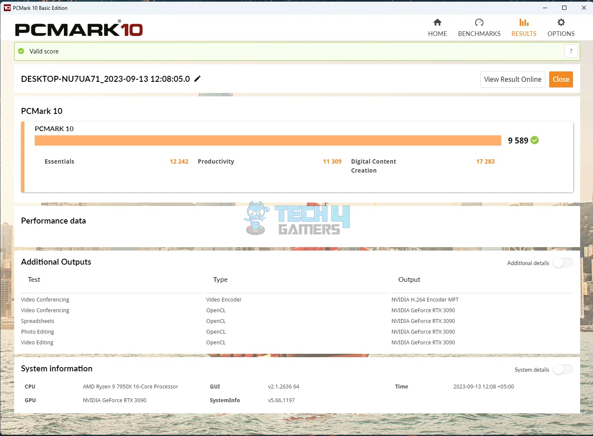Select the Video Editing row
This screenshot has height=436, width=593.
297,342
